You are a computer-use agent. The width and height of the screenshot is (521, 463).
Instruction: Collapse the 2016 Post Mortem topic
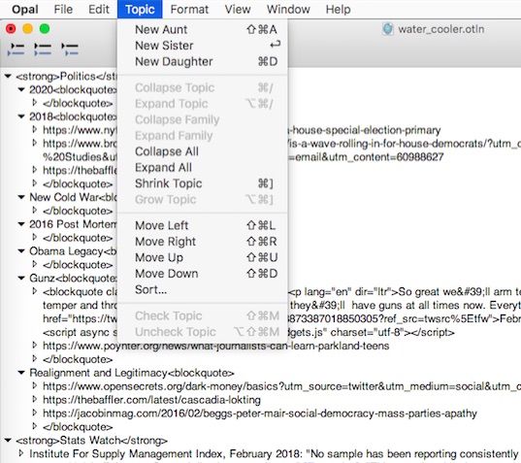pos(21,224)
